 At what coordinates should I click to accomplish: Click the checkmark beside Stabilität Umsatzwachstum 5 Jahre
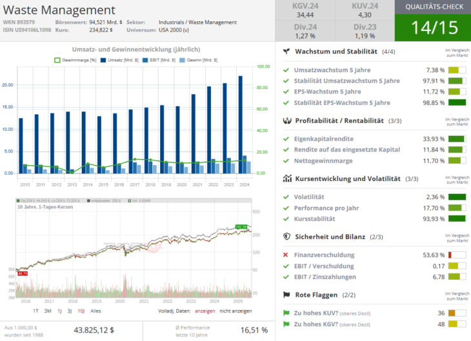286,81
